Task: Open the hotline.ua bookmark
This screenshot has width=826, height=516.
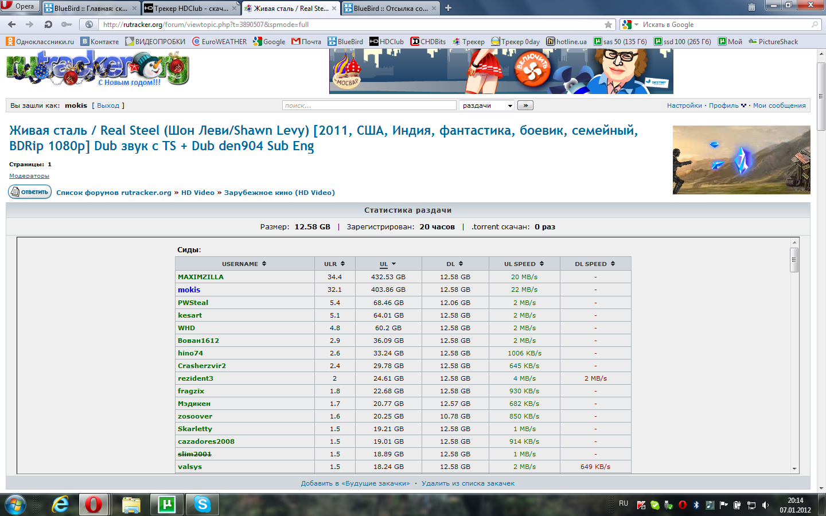Action: 567,41
